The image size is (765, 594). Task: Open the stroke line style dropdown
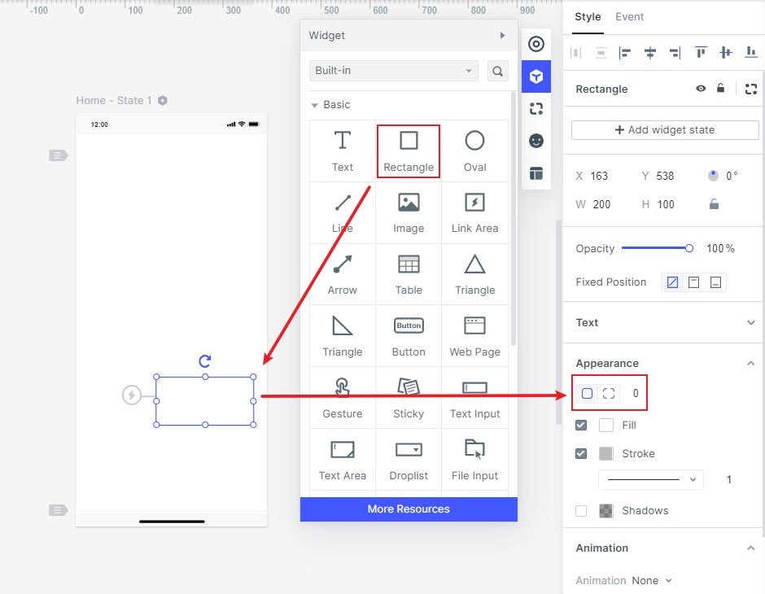651,479
